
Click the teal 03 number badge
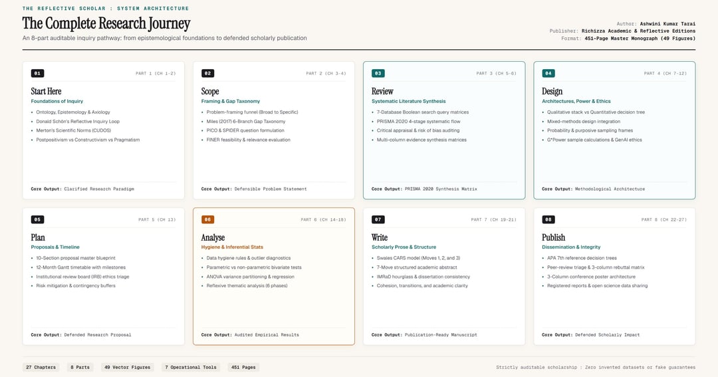[378, 73]
